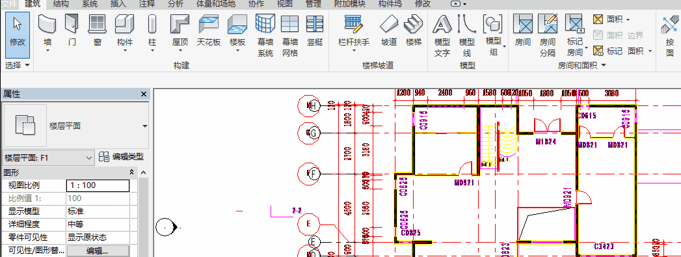Select the 门 (Door) tool
This screenshot has width=681, height=257.
(72, 23)
